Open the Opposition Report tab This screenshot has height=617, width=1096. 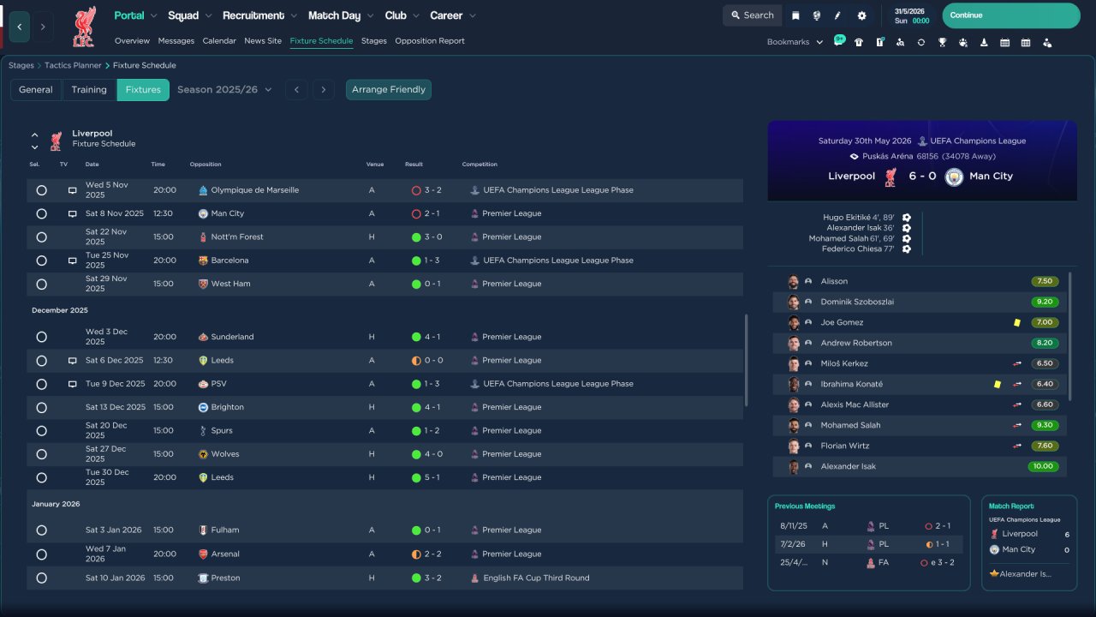pos(430,41)
